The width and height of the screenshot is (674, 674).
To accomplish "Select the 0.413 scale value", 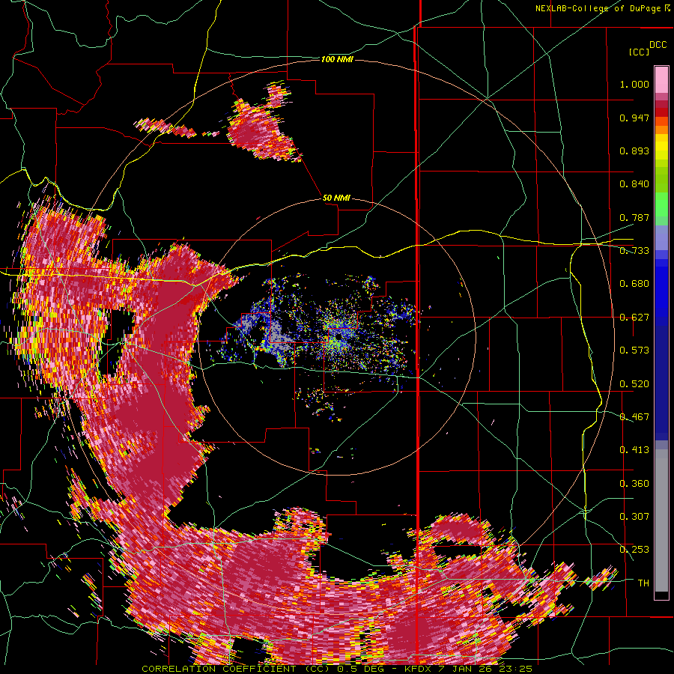I will (x=634, y=450).
